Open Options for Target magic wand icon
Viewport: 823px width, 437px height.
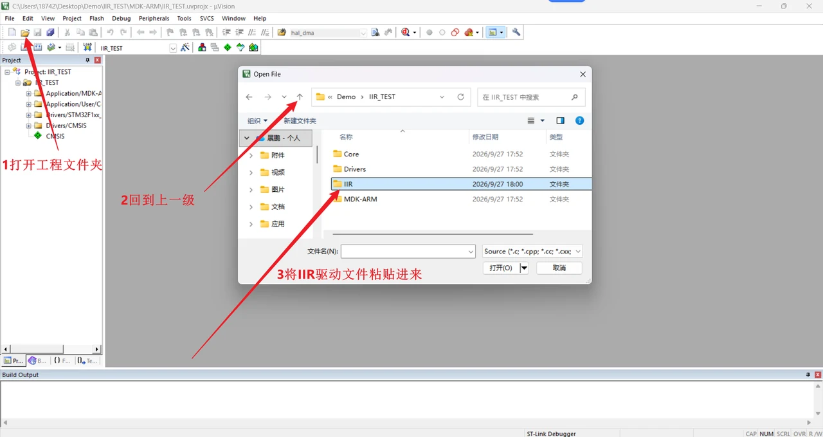pos(185,48)
